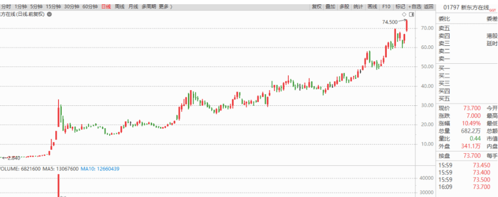
Task: Select the 日线 daily chart tab
Action: coord(106,6)
